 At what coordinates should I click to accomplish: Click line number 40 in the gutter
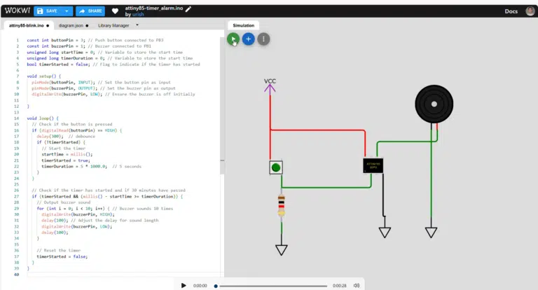[17, 275]
